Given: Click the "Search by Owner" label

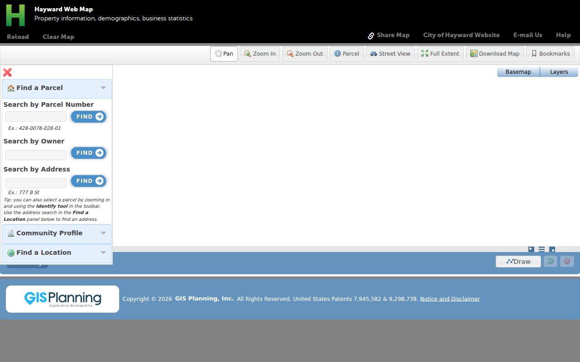Looking at the screenshot, I should tap(34, 141).
